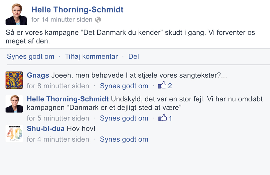
Task: Open Shu-bi-dua's 40 anniversary avatar
Action: (x=14, y=133)
